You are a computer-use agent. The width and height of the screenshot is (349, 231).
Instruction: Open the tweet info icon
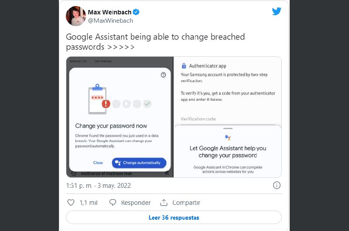276,185
